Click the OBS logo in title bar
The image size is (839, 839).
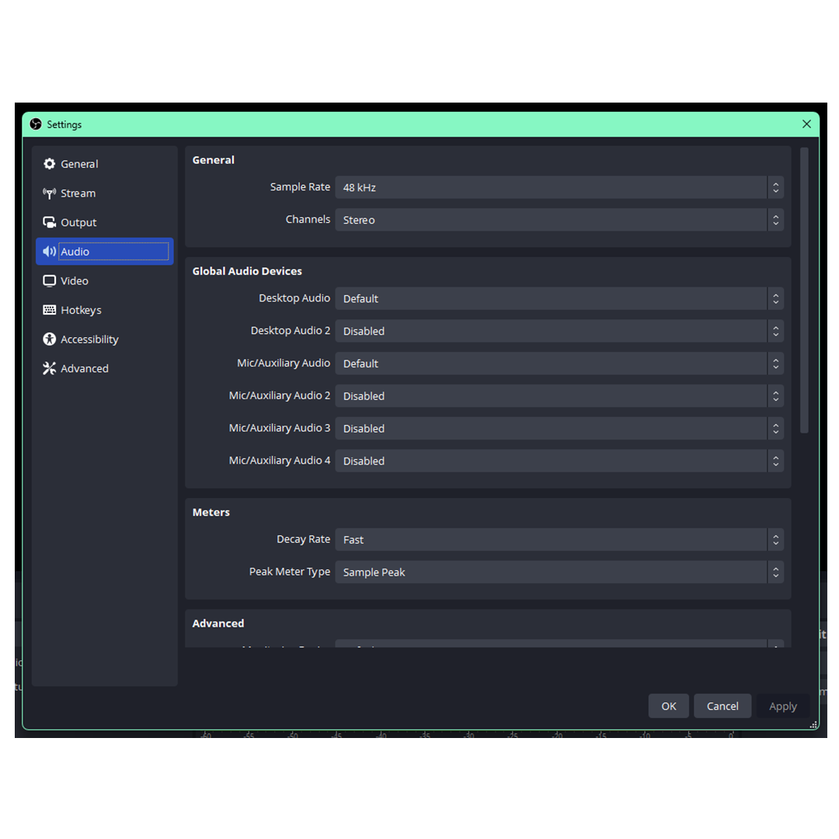pyautogui.click(x=36, y=124)
